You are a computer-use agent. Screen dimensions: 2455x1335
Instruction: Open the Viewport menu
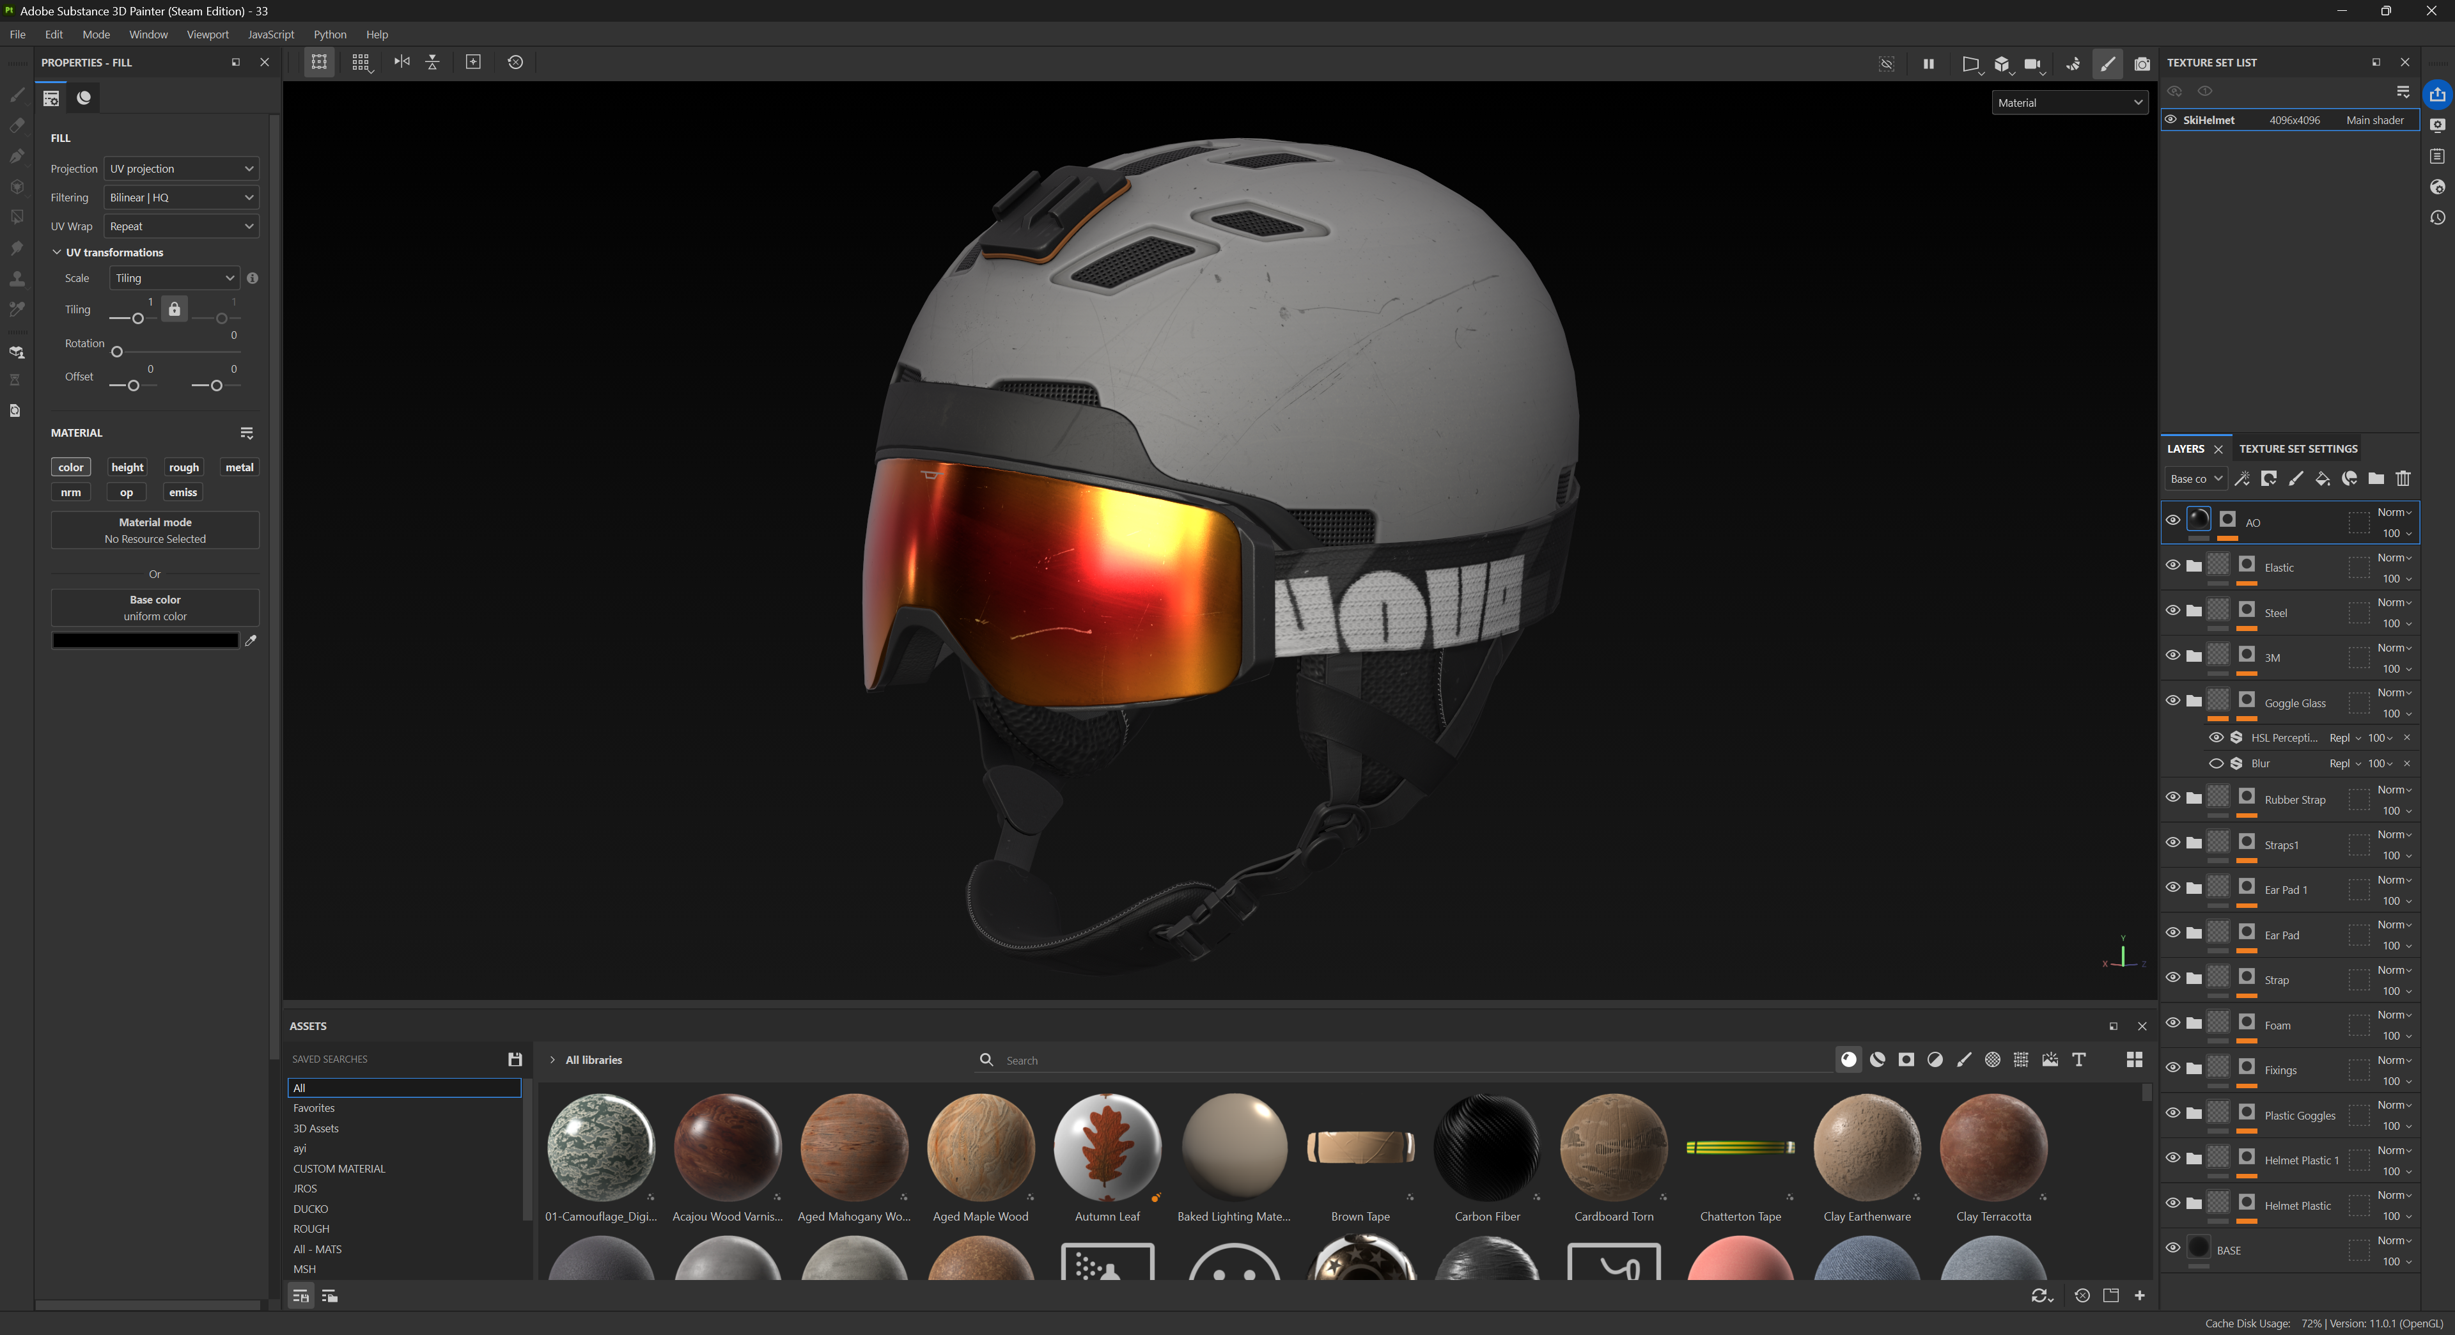[x=208, y=35]
